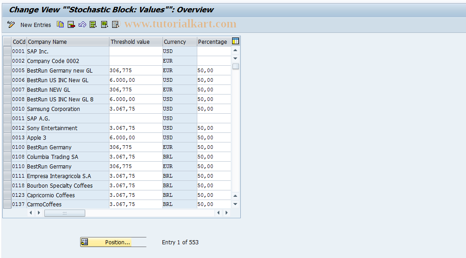Click threshold value for Empresa Interagricola S.A
The image size is (466, 258).
click(136, 176)
